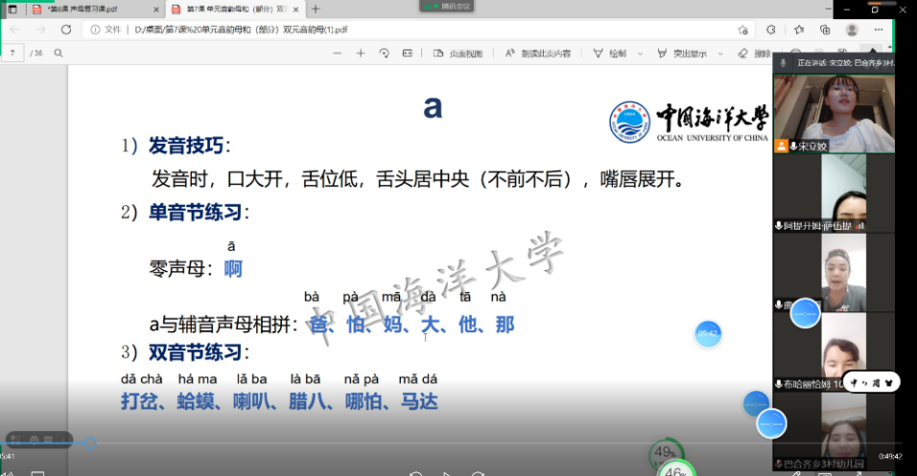Click the browser back arrow
The width and height of the screenshot is (917, 476).
point(14,29)
